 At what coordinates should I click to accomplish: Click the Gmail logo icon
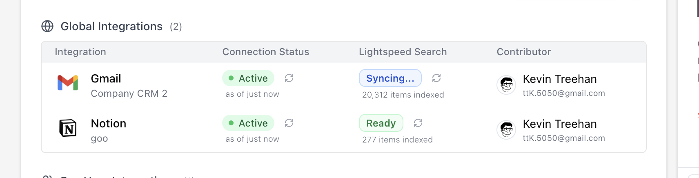68,83
